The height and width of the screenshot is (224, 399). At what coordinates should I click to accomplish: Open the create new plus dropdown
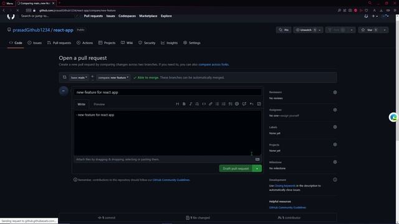(x=375, y=16)
